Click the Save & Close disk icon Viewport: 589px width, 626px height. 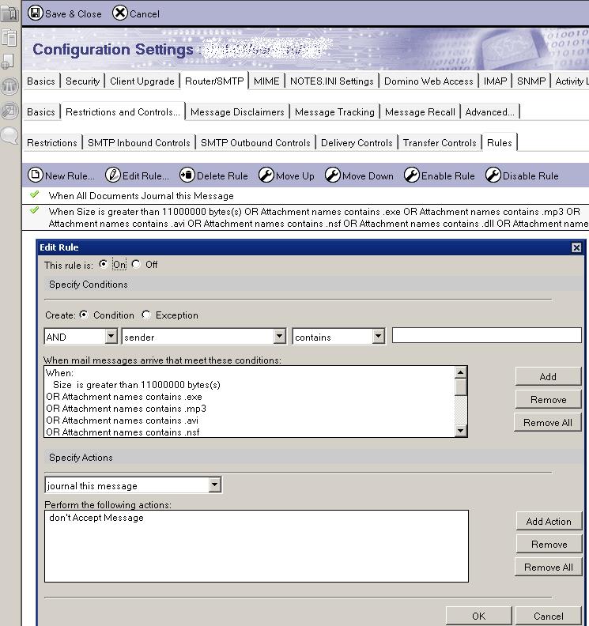pos(35,13)
